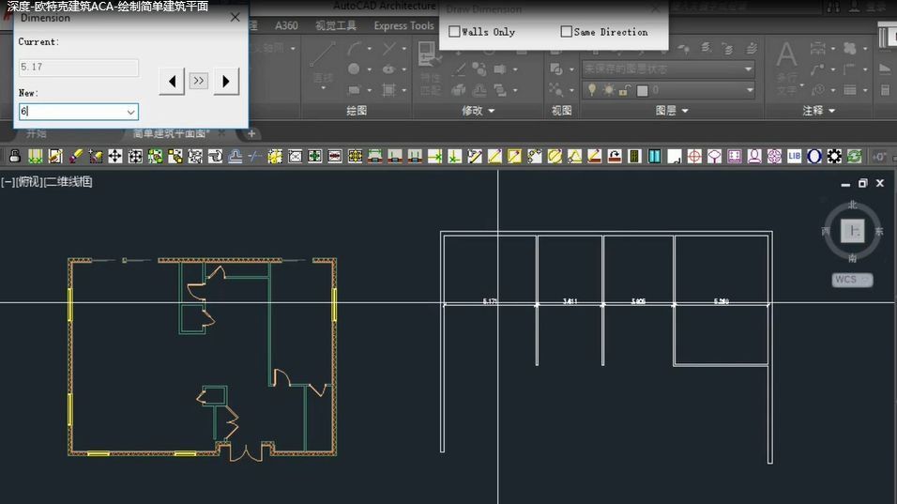Open the LIB library icon
The height and width of the screenshot is (504, 897).
[x=794, y=156]
